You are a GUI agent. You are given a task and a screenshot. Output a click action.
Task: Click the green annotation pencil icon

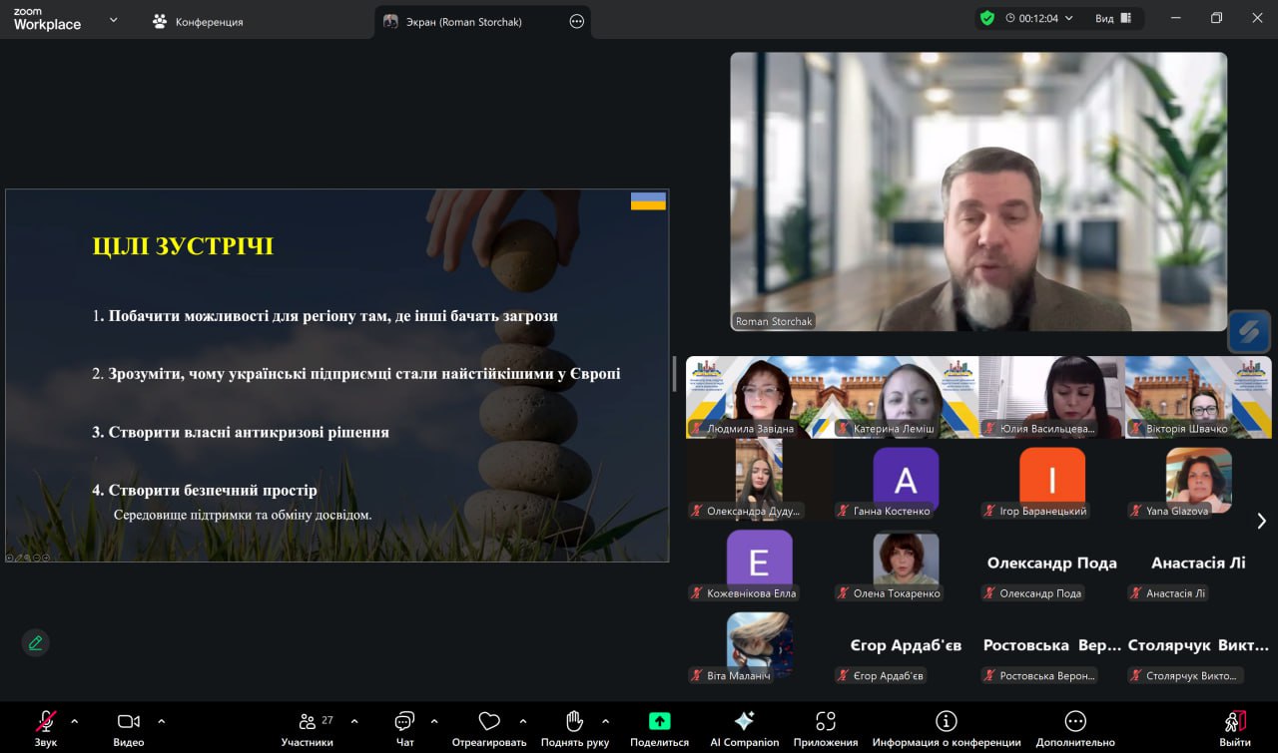(36, 643)
